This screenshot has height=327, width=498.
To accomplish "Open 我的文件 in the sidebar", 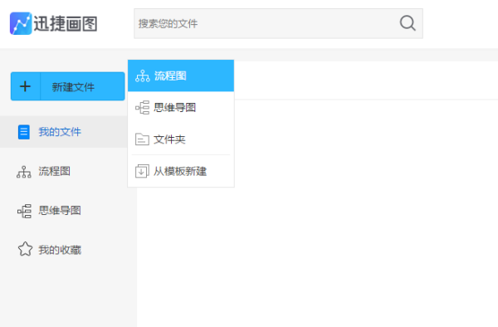I will click(64, 132).
